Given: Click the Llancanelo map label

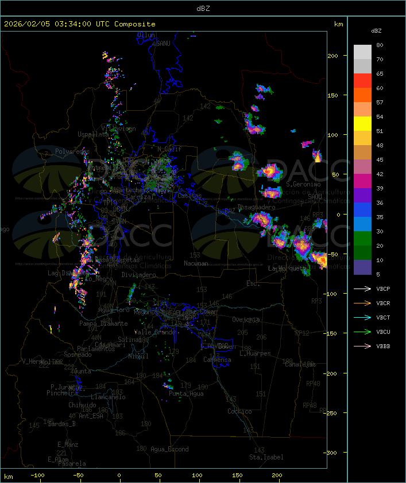Looking at the screenshot, I should [108, 397].
